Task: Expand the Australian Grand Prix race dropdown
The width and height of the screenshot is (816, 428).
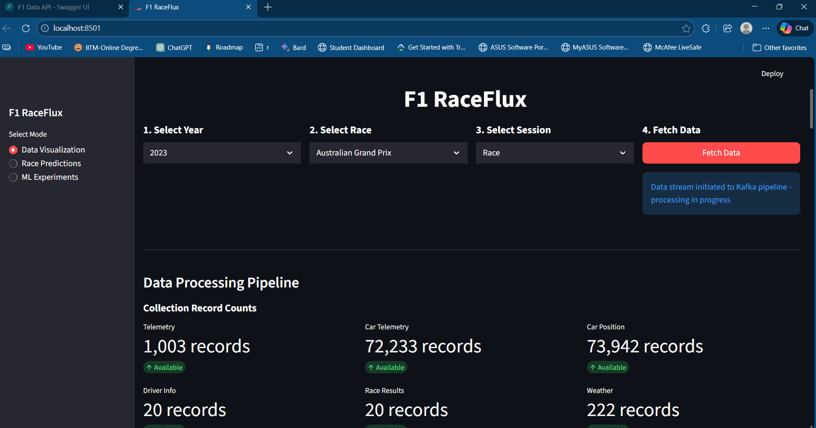Action: tap(388, 153)
